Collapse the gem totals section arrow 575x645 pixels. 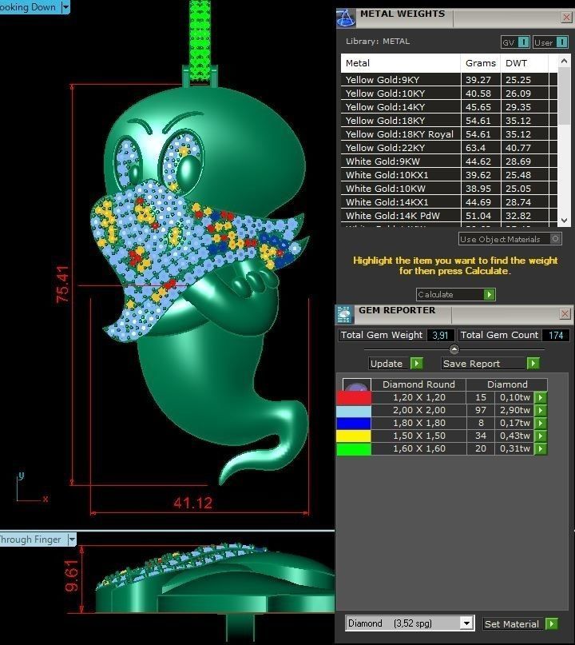point(454,349)
